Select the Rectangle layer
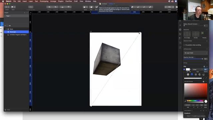This screenshot has width=213, height=120. coord(16,32)
